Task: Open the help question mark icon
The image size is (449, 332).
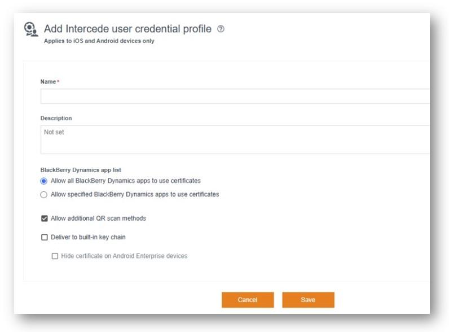Action: (x=221, y=29)
